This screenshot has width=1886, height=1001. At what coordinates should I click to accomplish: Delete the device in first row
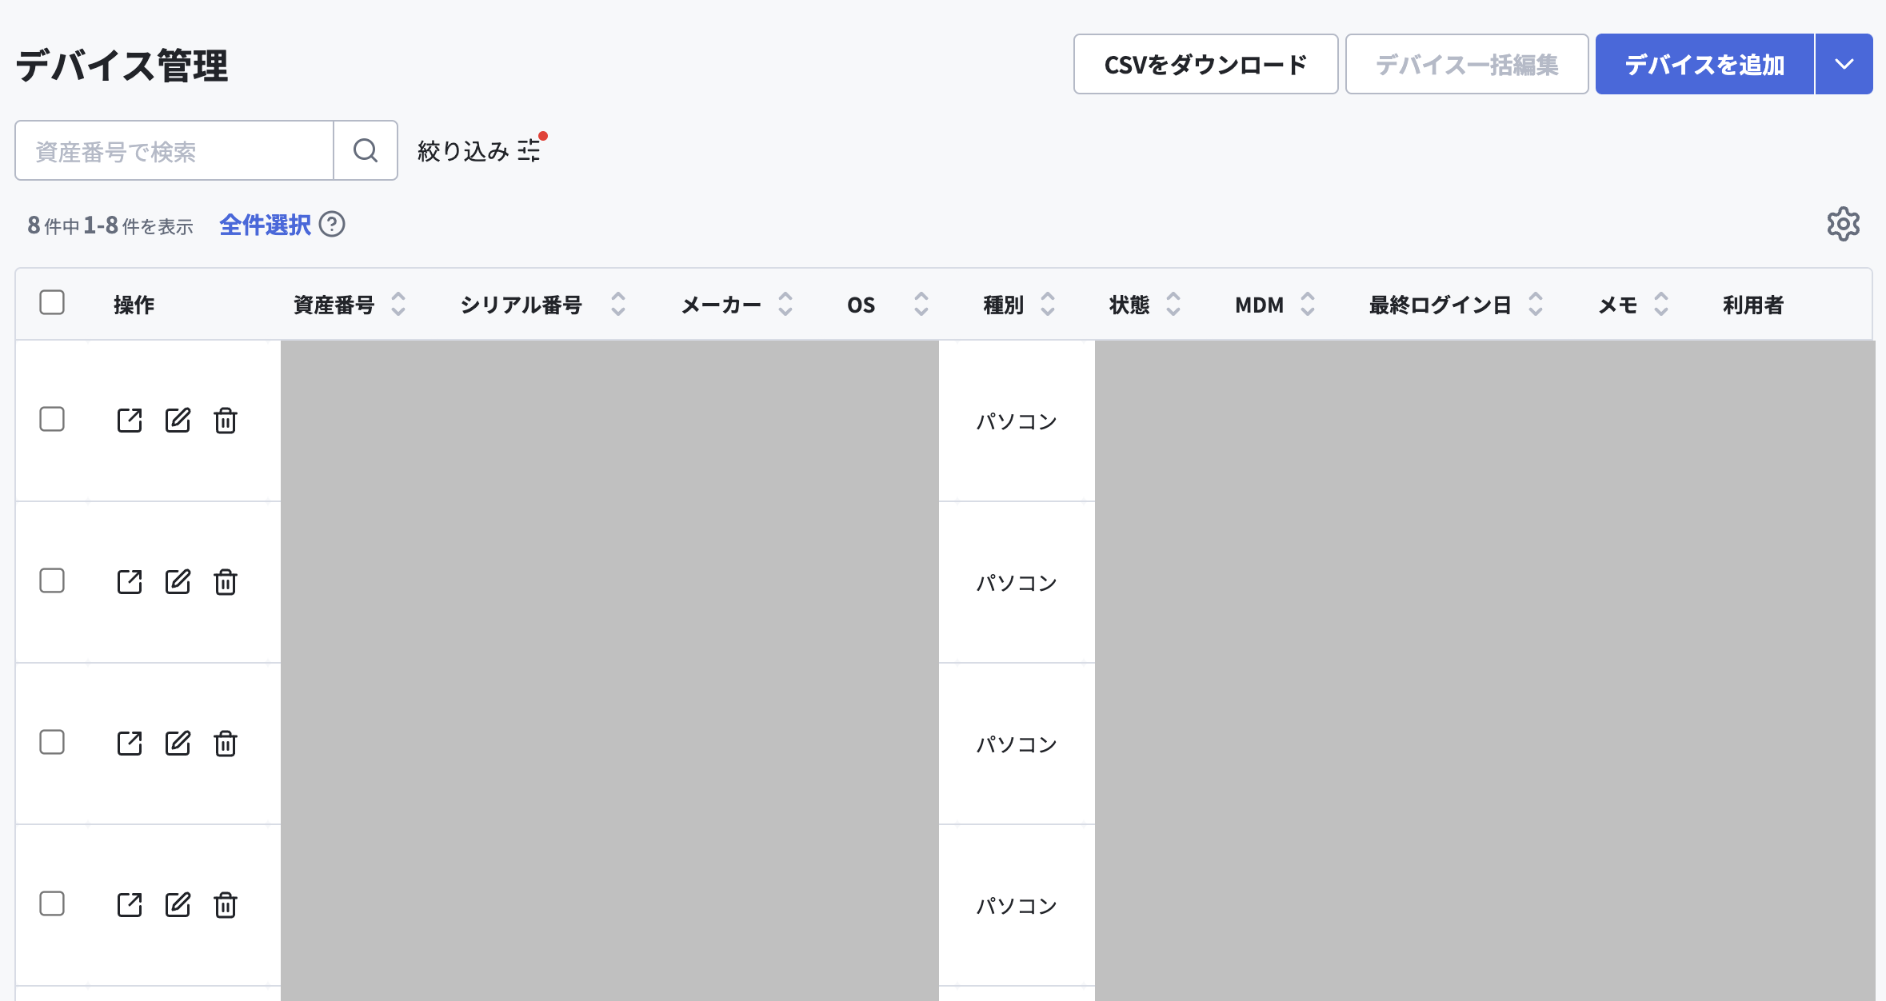pos(226,420)
